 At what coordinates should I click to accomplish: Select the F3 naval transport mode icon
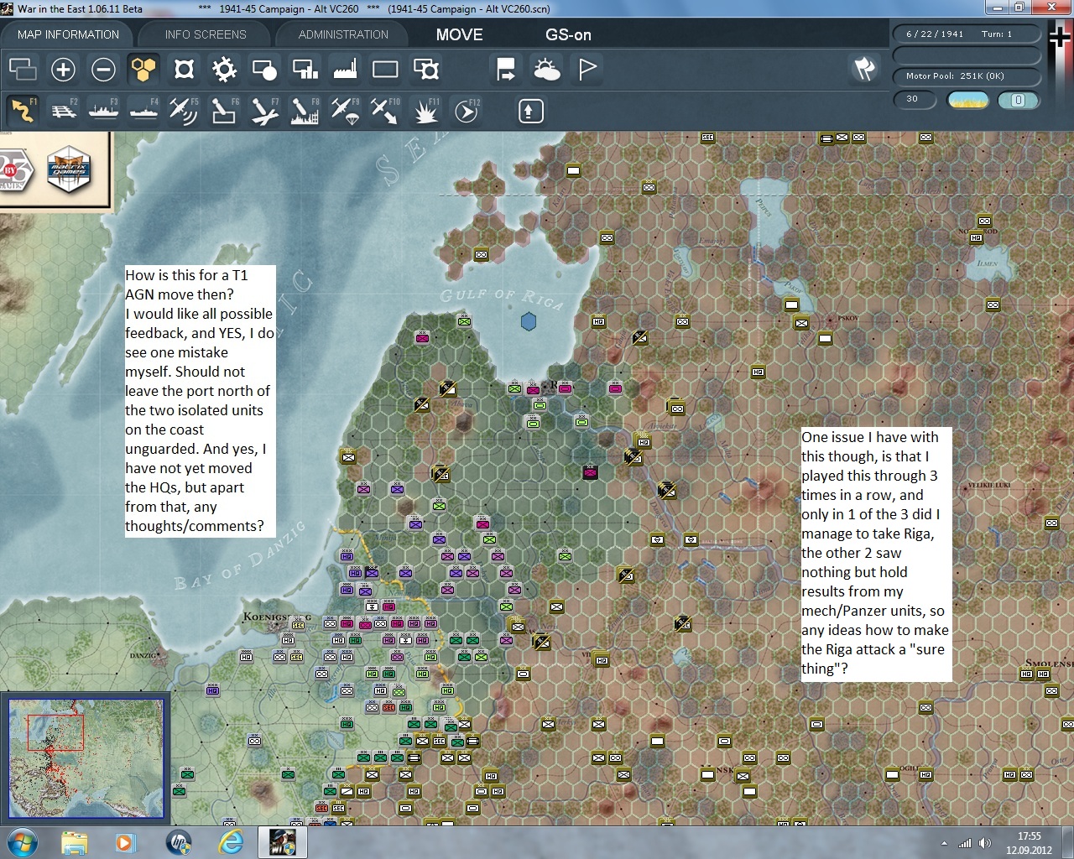[103, 110]
